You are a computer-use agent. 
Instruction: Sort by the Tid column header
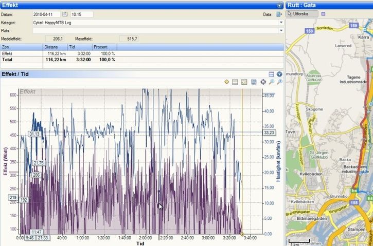pos(80,47)
